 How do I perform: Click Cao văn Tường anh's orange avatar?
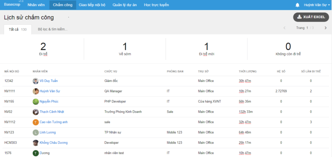pos(36,122)
